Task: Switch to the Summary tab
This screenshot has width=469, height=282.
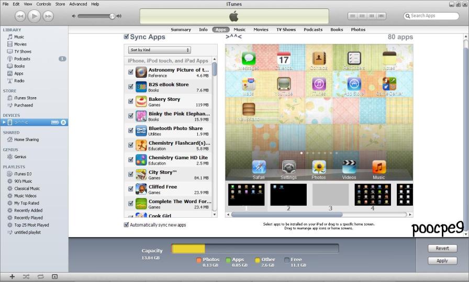Action: click(x=181, y=30)
